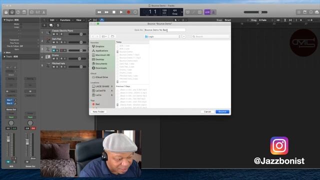Image resolution: width=320 pixels, height=180 pixels.
Task: Toggle the Flex show/hide button
Action: tap(95, 20)
